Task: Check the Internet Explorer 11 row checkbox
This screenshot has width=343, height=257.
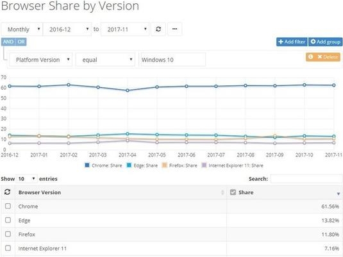Action: coord(8,248)
